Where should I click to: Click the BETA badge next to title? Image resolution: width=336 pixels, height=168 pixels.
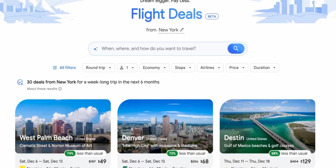[212, 16]
